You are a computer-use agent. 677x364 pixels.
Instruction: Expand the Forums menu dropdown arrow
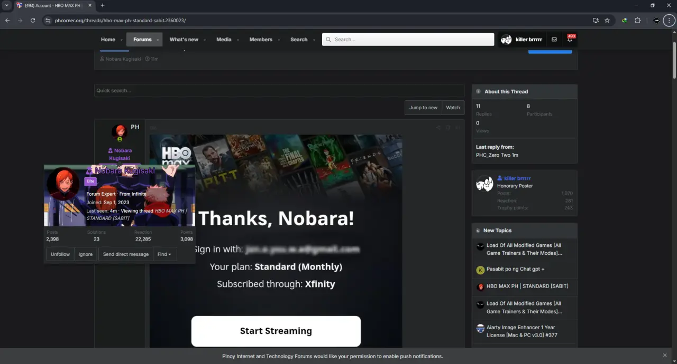[158, 40]
